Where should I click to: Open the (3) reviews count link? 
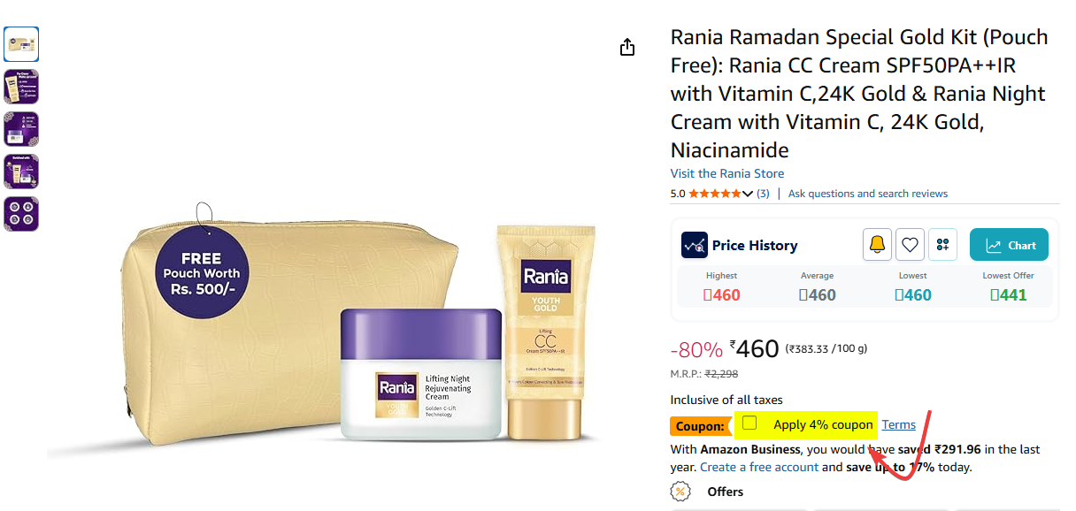click(763, 194)
